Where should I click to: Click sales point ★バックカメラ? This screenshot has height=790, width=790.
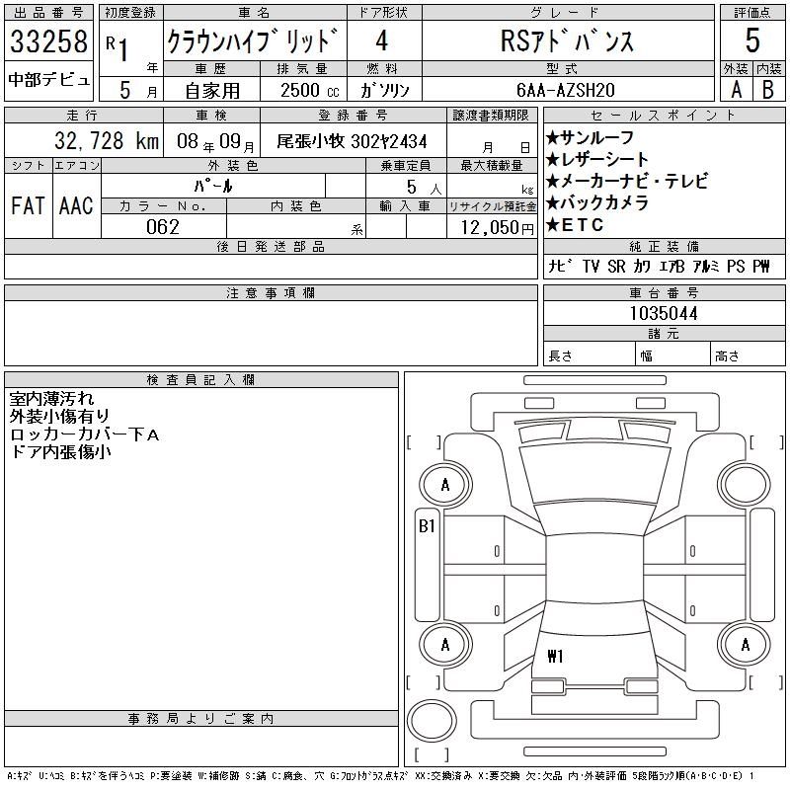click(597, 202)
